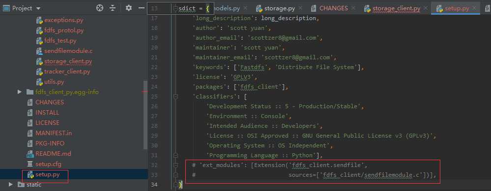This screenshot has height=191, width=491.
Task: Click the project tree vertical scrollbar
Action: pos(145,115)
